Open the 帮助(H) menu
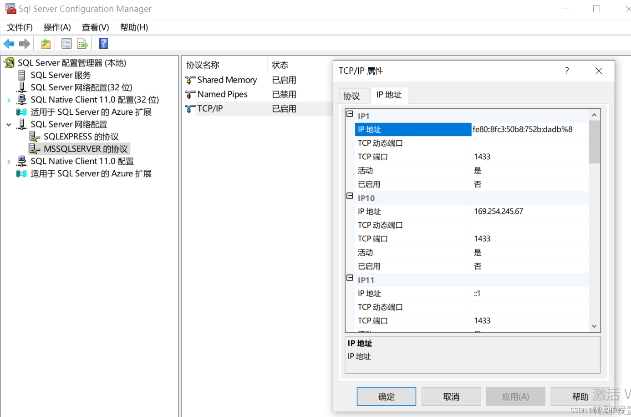631x417 pixels. (x=134, y=27)
